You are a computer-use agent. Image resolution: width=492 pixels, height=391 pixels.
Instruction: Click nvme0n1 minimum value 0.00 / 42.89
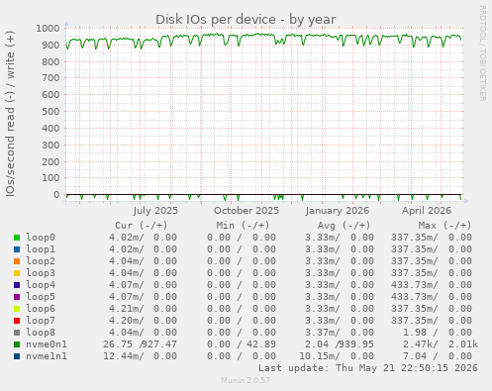[242, 344]
